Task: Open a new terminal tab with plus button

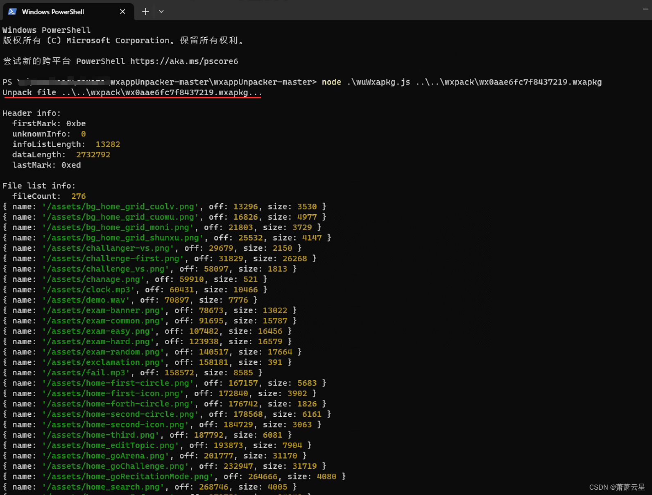Action: pos(145,11)
